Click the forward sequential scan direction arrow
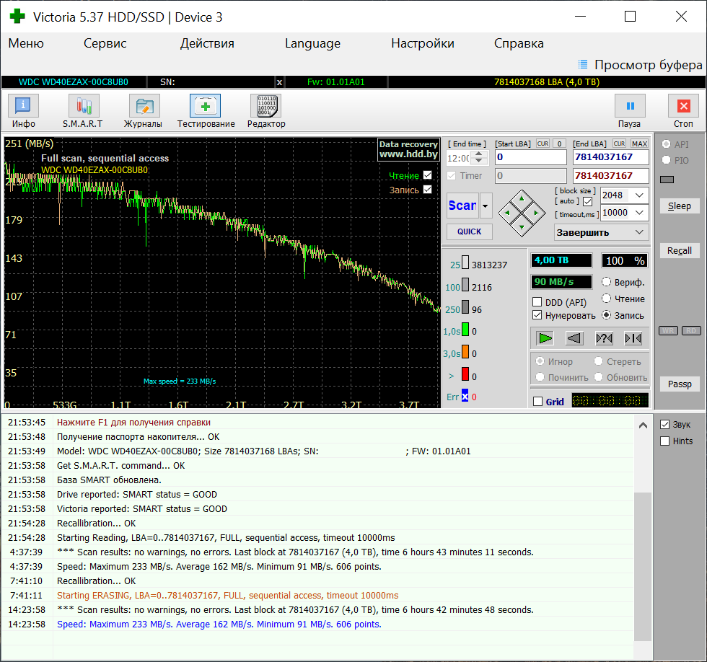707x662 pixels. pos(545,337)
